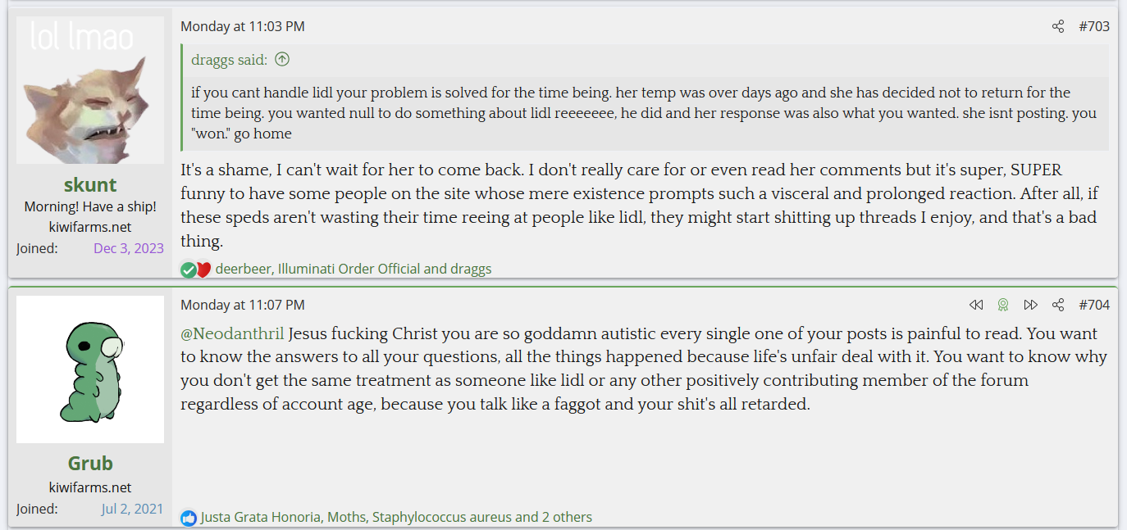Jump to previous highlighted post (rewind icon)
The height and width of the screenshot is (530, 1127).
point(975,305)
